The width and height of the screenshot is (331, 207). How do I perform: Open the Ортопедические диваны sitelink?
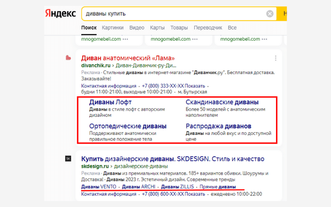(x=128, y=126)
